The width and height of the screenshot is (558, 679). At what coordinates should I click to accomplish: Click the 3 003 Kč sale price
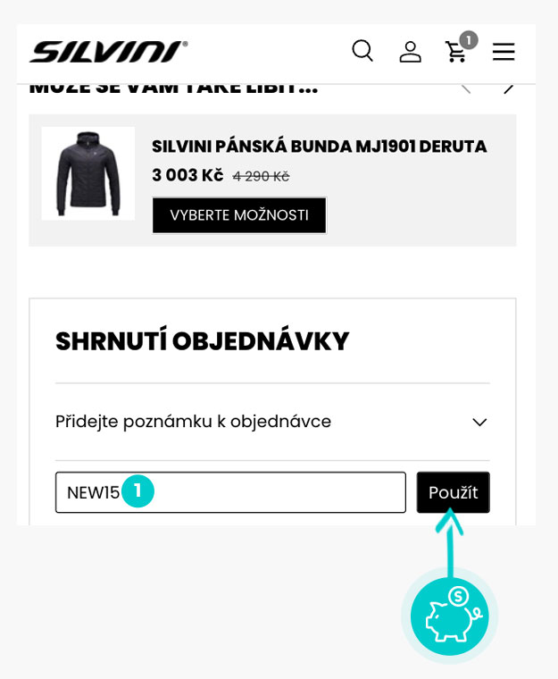(x=187, y=175)
